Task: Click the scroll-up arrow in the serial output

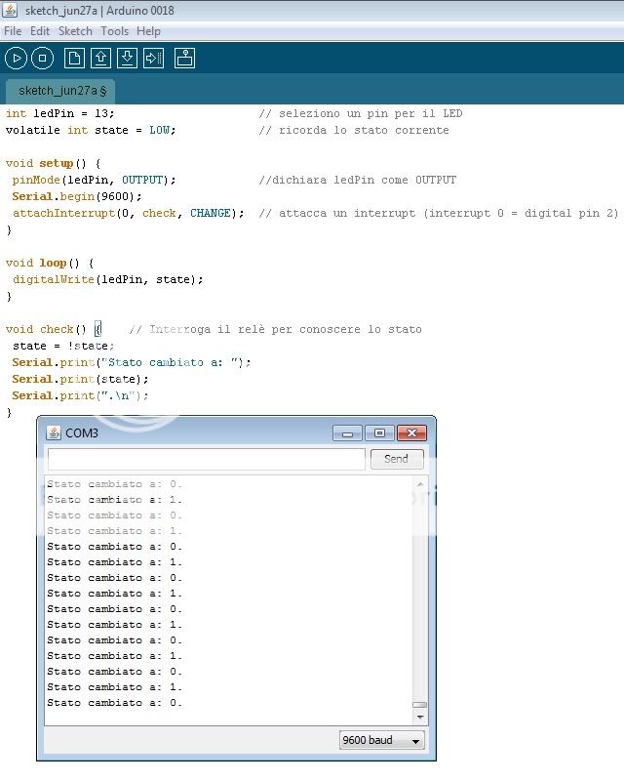Action: point(420,484)
